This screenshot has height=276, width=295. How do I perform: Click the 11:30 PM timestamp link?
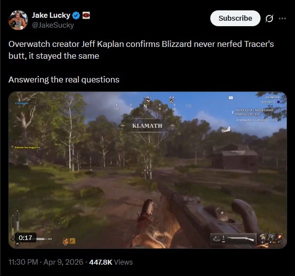point(23,262)
